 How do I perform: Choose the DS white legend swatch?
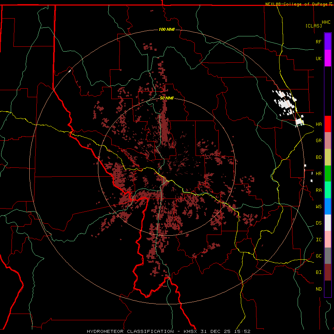328,223
